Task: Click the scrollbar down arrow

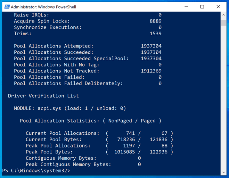Action: tap(223, 172)
